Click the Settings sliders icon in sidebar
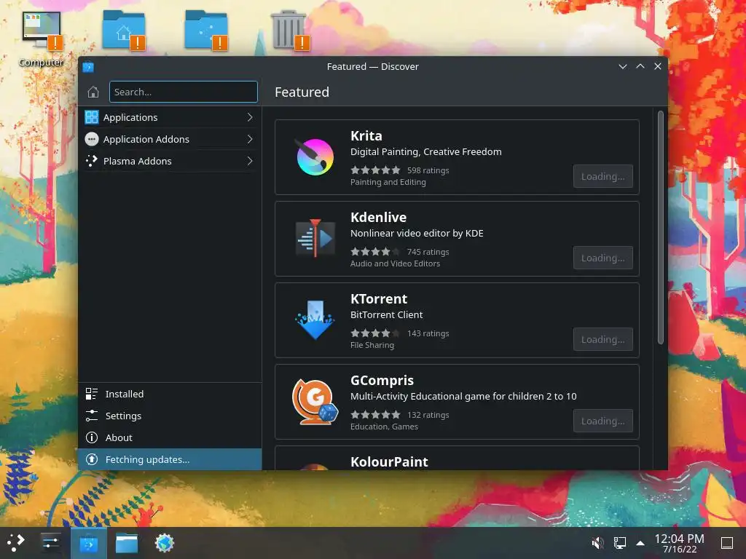This screenshot has height=559, width=746. click(x=91, y=416)
